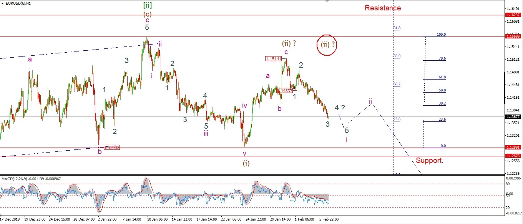
Task: Click the 7 Jan 14:00 time label
Action: (x=132, y=219)
